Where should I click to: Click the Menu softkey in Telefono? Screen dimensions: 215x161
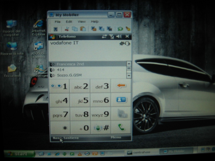point(116,137)
